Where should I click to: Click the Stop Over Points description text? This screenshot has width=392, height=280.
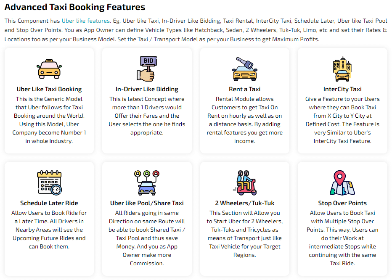pyautogui.click(x=342, y=238)
